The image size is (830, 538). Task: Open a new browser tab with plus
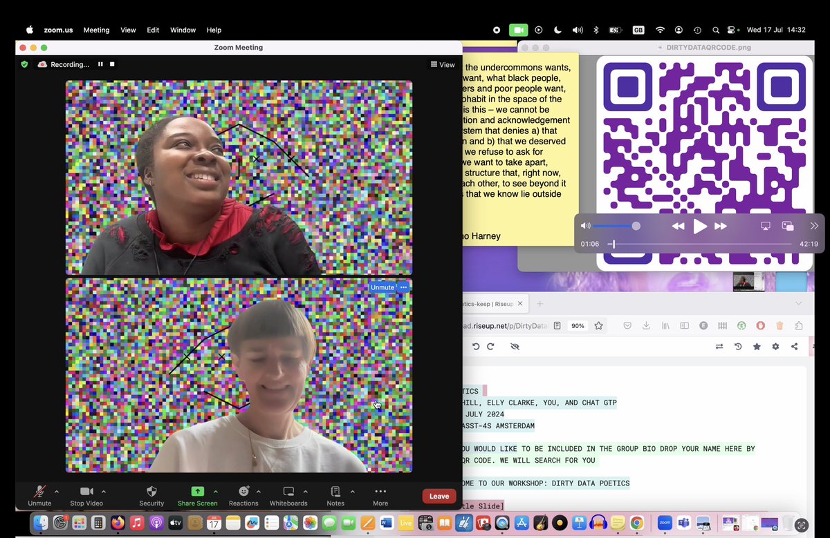(541, 303)
